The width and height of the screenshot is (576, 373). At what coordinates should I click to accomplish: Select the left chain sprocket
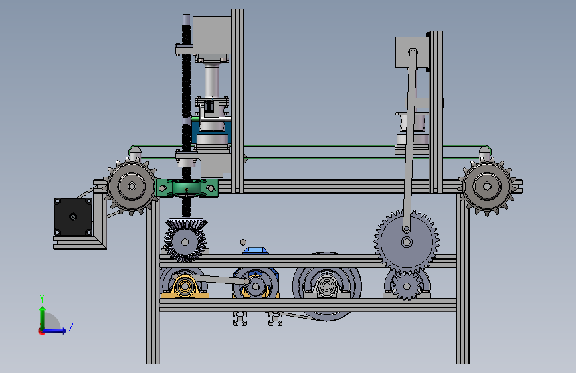click(132, 186)
